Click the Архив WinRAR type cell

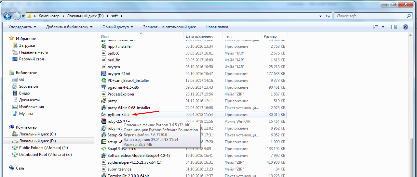point(238,121)
